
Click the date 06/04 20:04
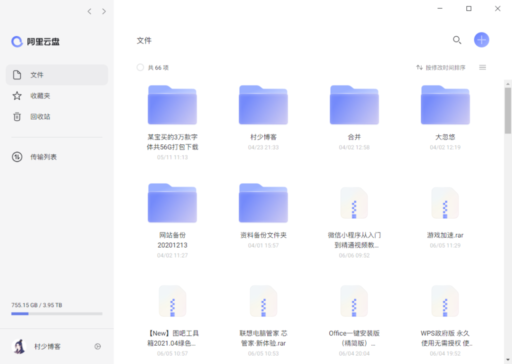[354, 353]
